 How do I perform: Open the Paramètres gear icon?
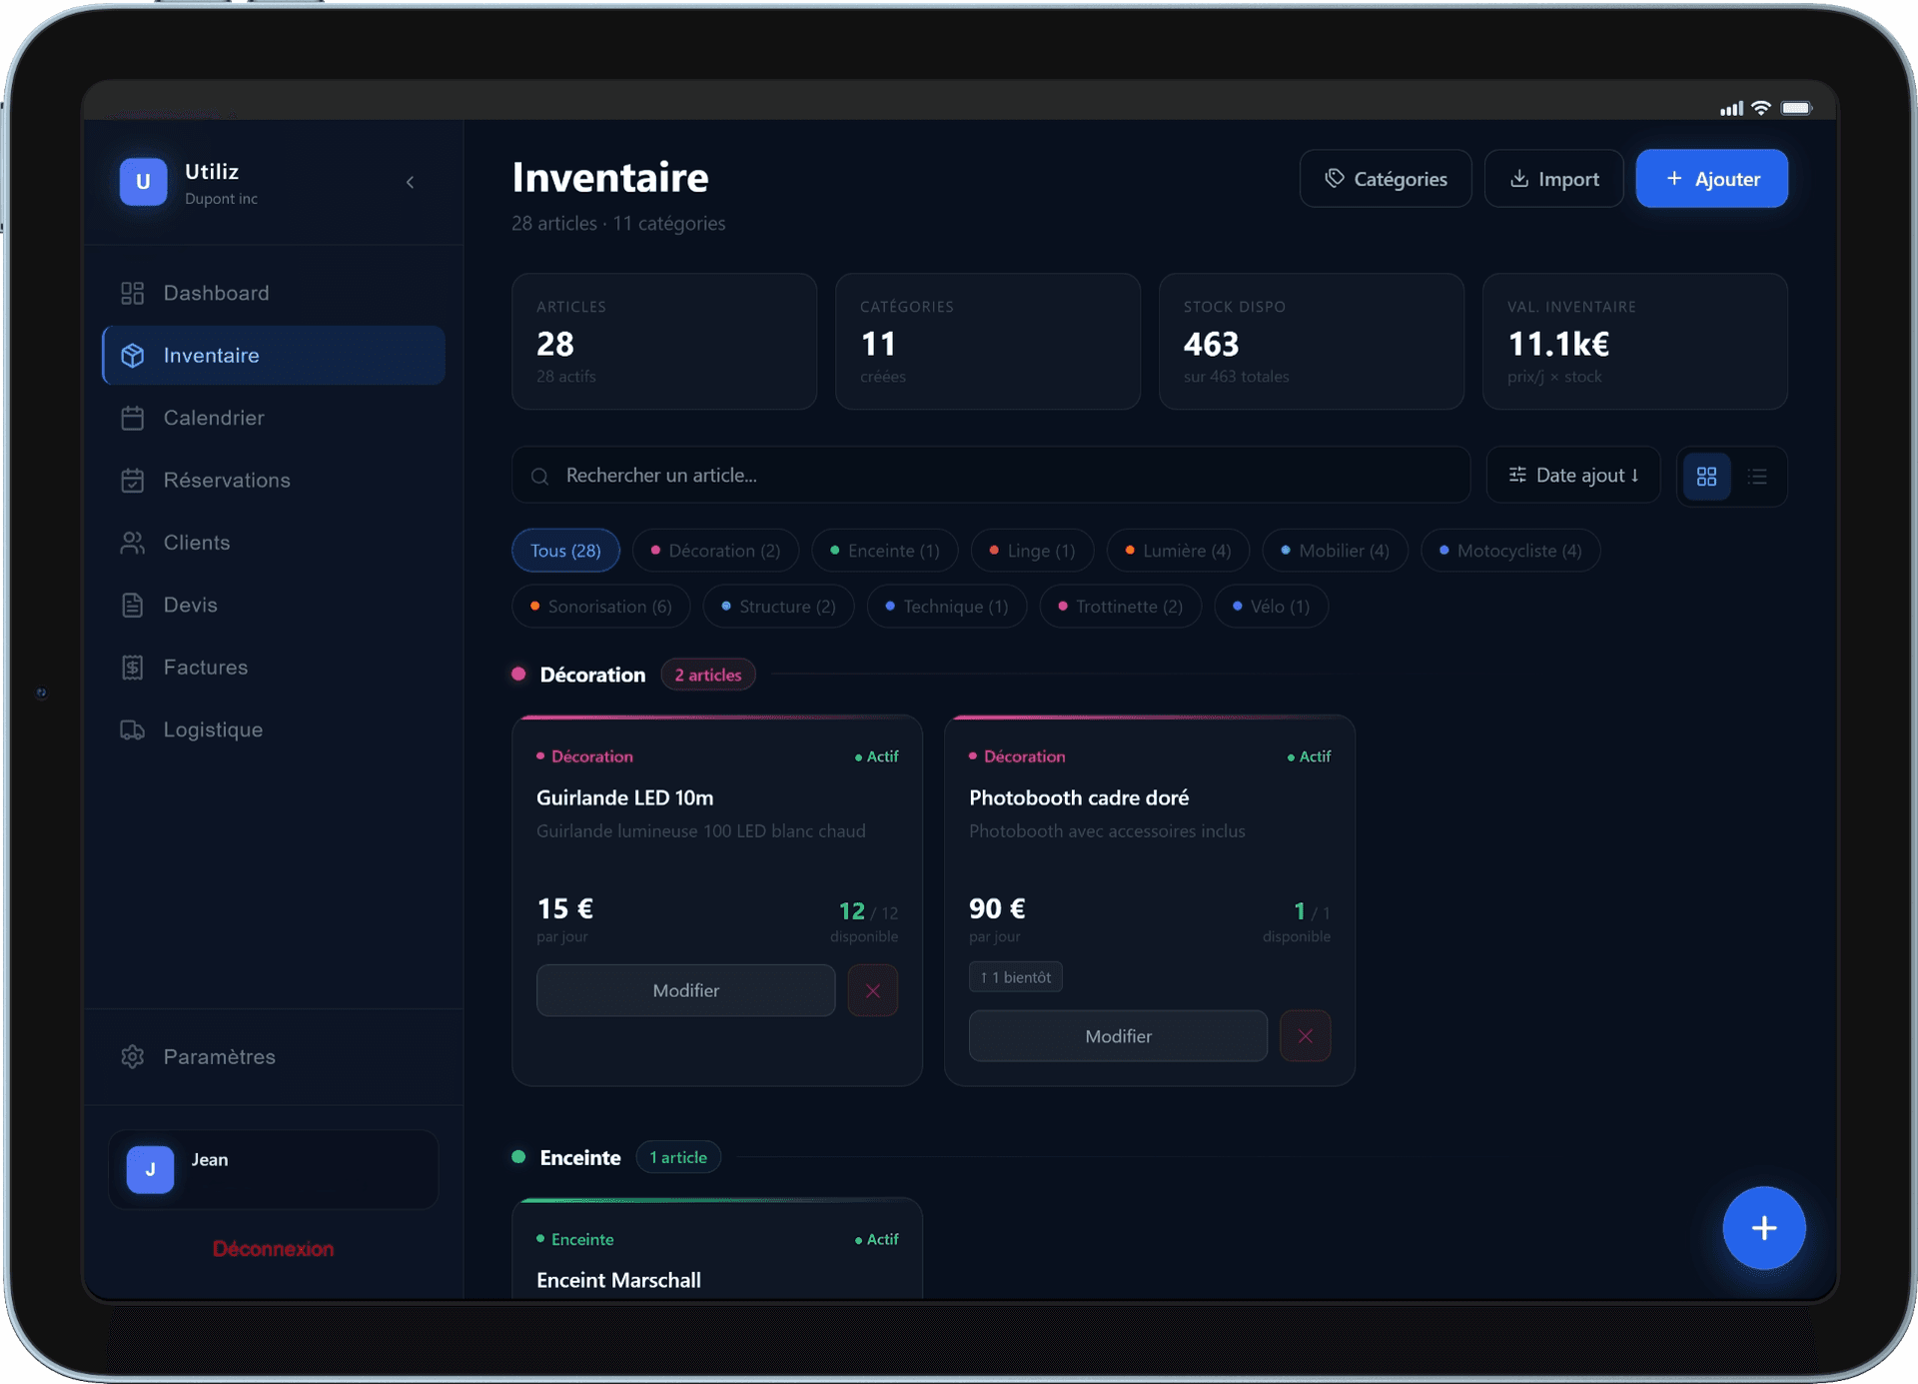tap(132, 1056)
